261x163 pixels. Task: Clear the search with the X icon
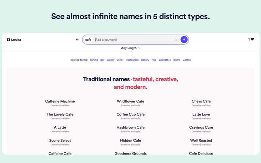(177, 40)
